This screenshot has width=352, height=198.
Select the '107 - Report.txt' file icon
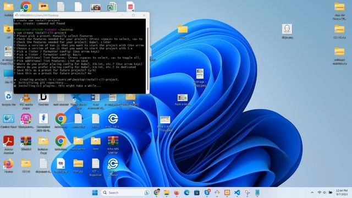(x=95, y=163)
